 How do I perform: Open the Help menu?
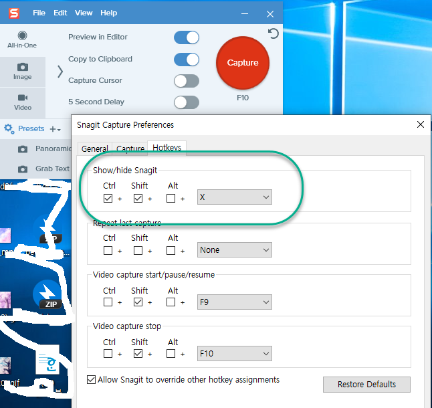click(x=108, y=13)
